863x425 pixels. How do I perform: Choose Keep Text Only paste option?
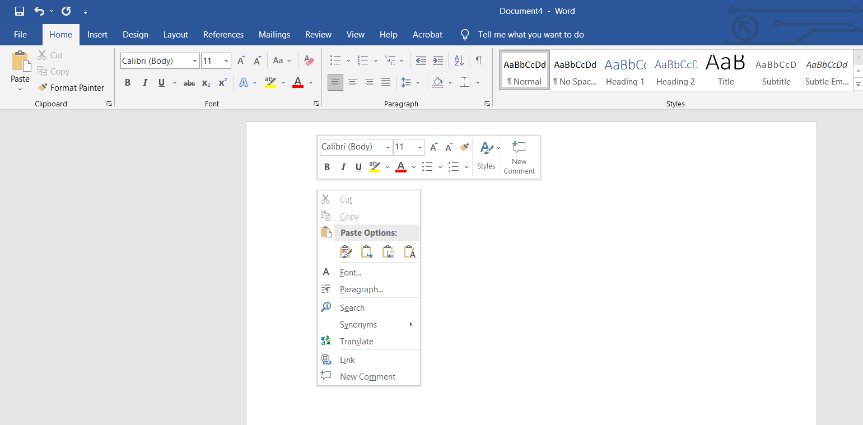[x=409, y=251]
